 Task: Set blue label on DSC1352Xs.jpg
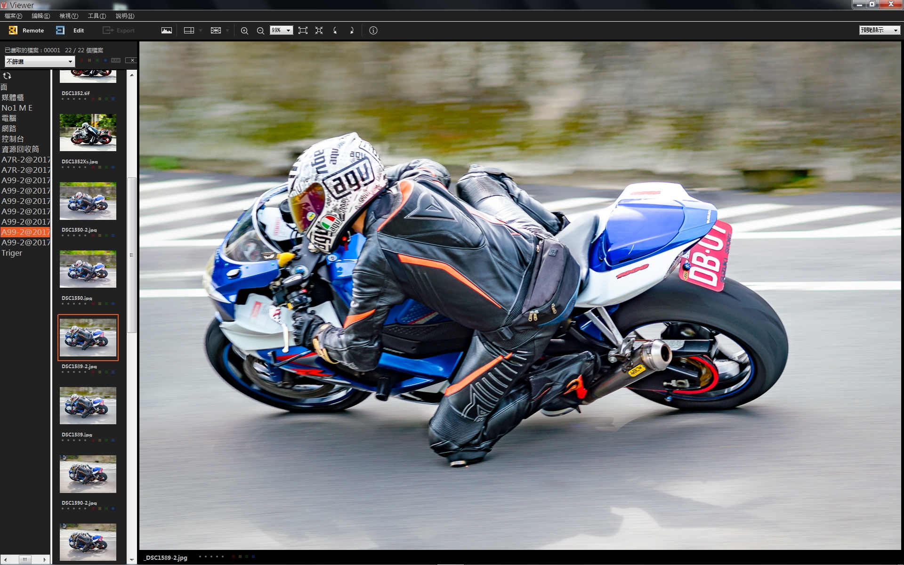[113, 167]
